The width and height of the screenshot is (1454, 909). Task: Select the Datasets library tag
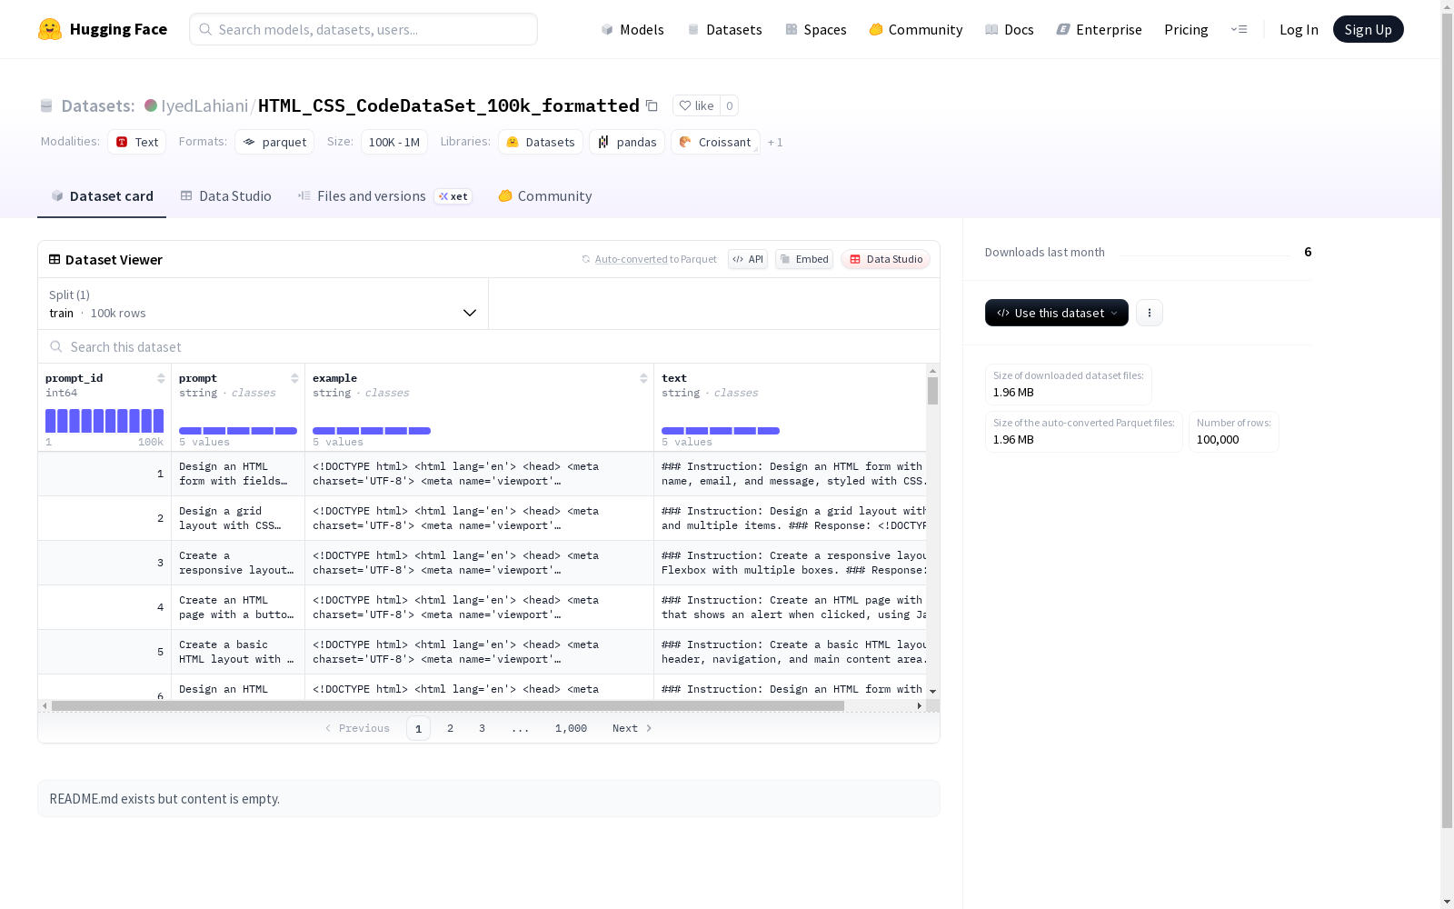click(541, 142)
